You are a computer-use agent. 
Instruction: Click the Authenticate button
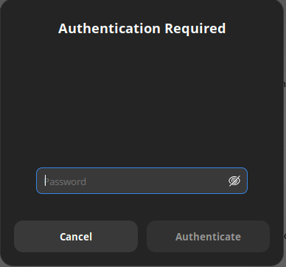click(208, 236)
